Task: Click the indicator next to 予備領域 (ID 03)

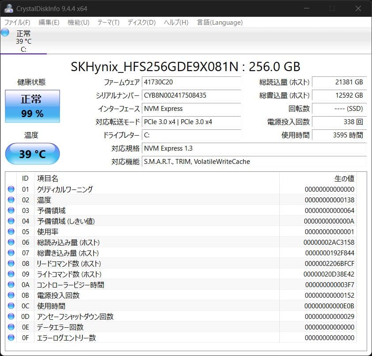Action: (11, 210)
